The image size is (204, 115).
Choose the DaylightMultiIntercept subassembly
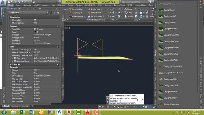[173, 66]
